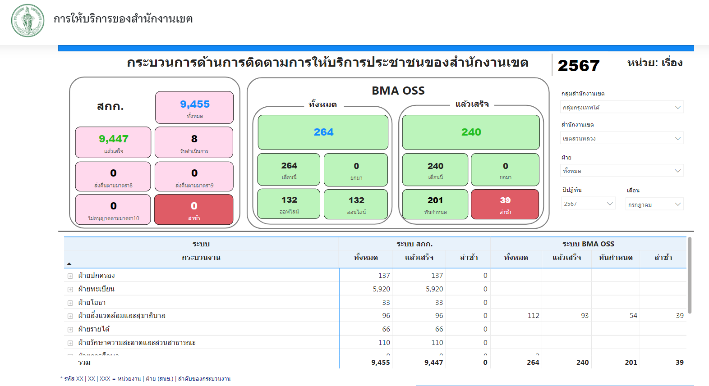
Task: Expand the ฝ่ายสิ่งแวดล้อมและสุขาภิบาล row
Action: (x=70, y=316)
